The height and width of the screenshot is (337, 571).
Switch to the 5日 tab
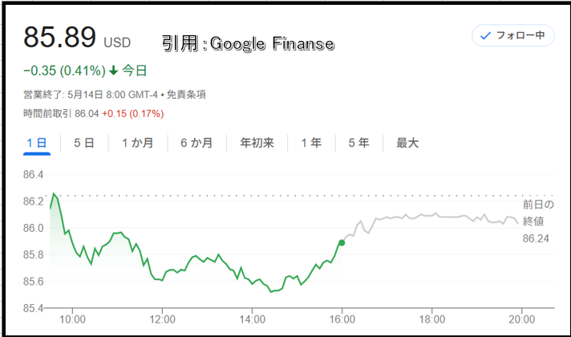click(84, 143)
